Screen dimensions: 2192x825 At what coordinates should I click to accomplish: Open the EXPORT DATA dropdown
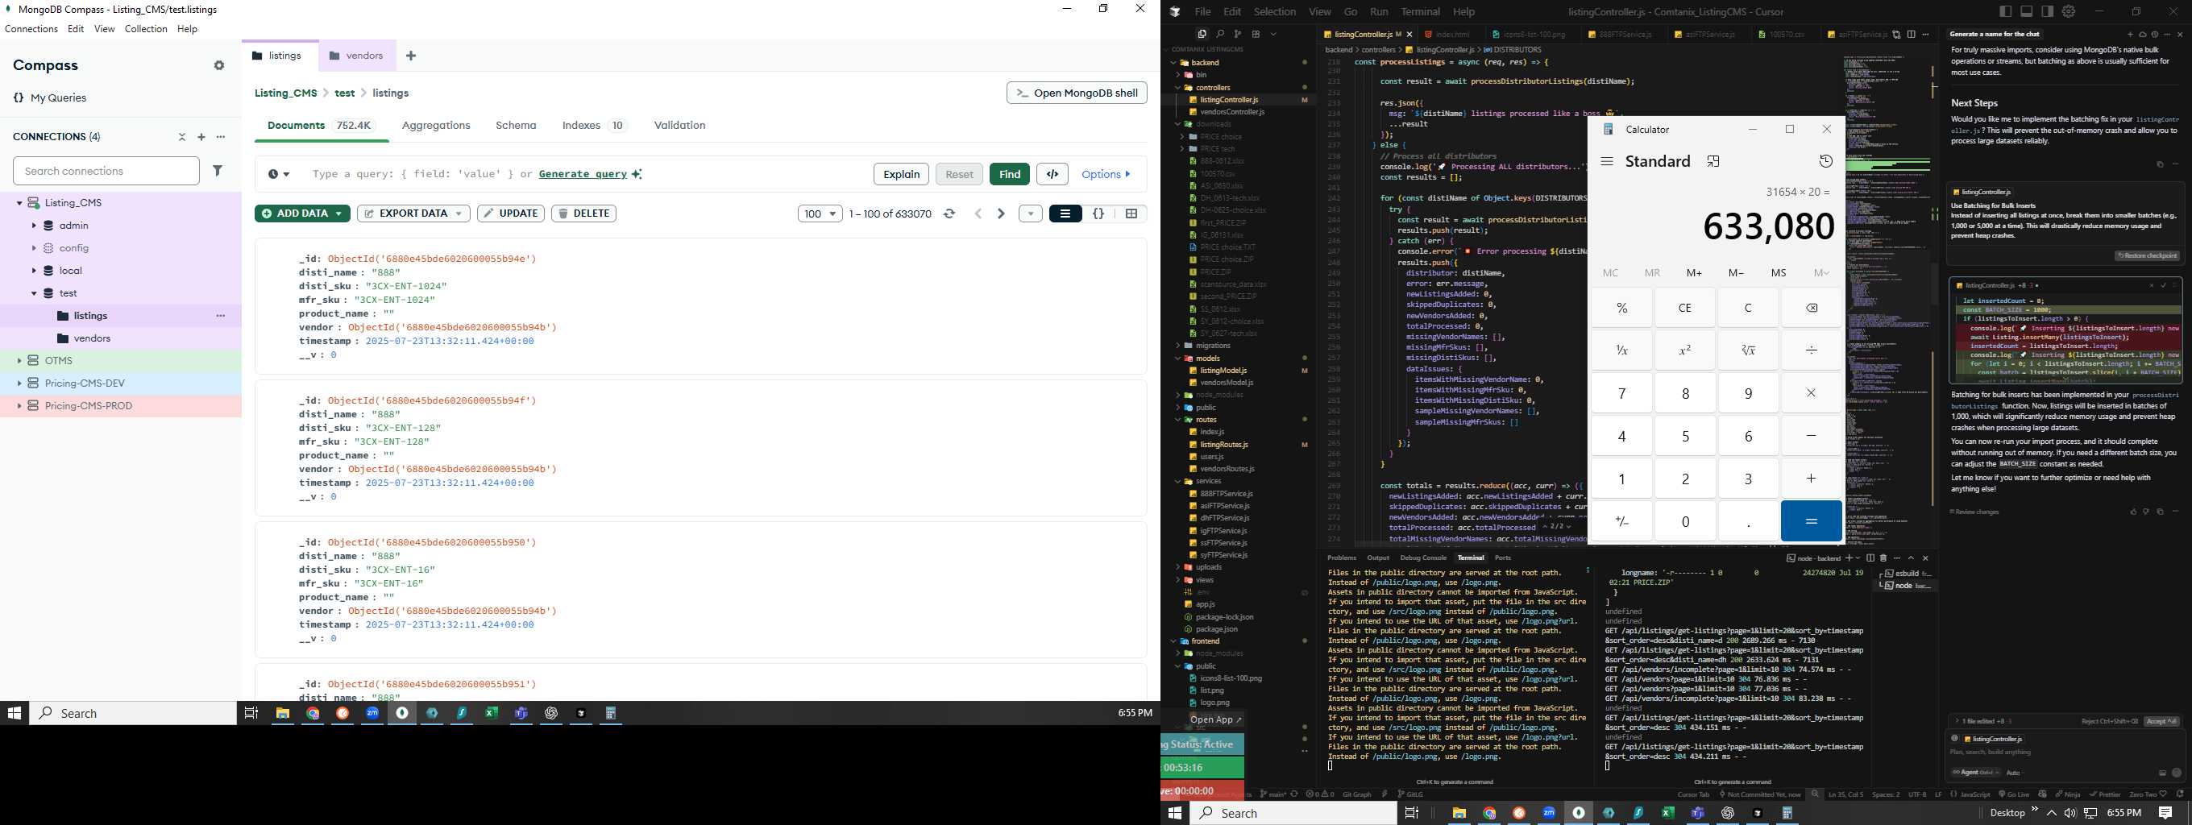pos(413,214)
